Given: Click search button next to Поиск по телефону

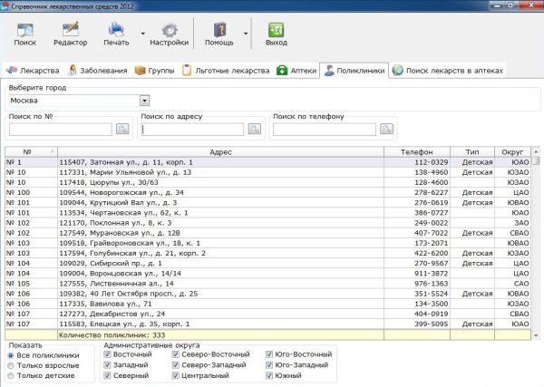Looking at the screenshot, I should pos(386,129).
